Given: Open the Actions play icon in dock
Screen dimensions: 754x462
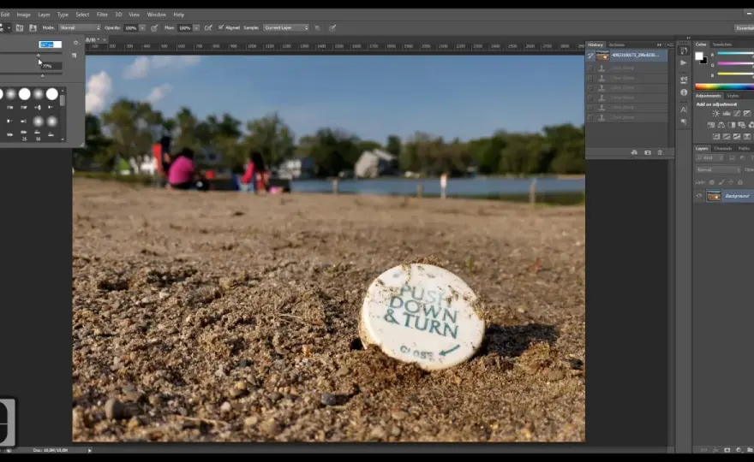Looking at the screenshot, I should tap(684, 63).
